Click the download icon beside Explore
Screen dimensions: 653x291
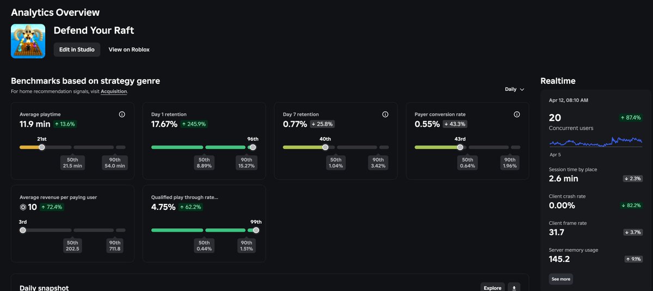514,288
